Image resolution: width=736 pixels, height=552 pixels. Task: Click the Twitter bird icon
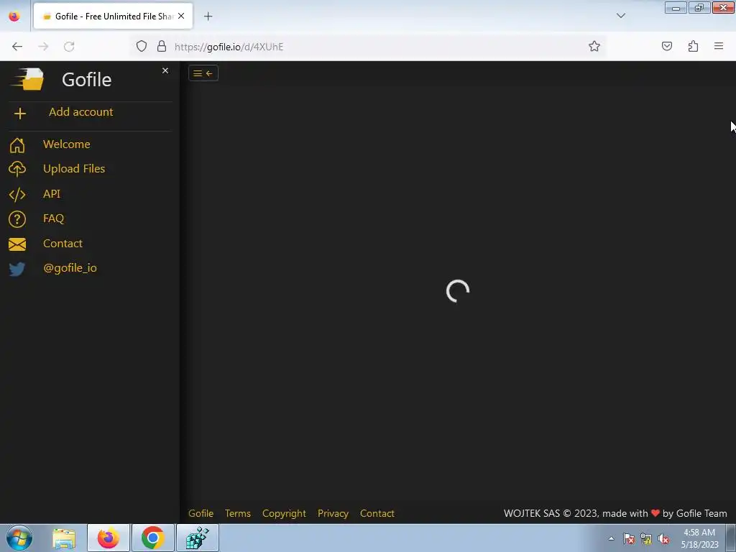17,269
